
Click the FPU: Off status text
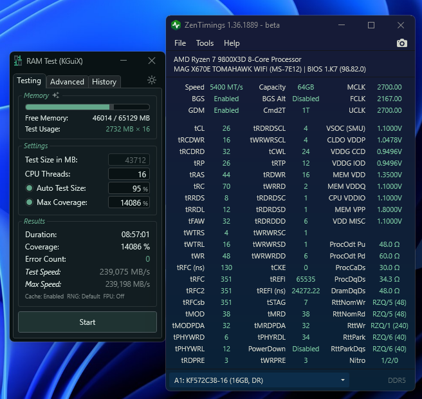click(x=114, y=296)
